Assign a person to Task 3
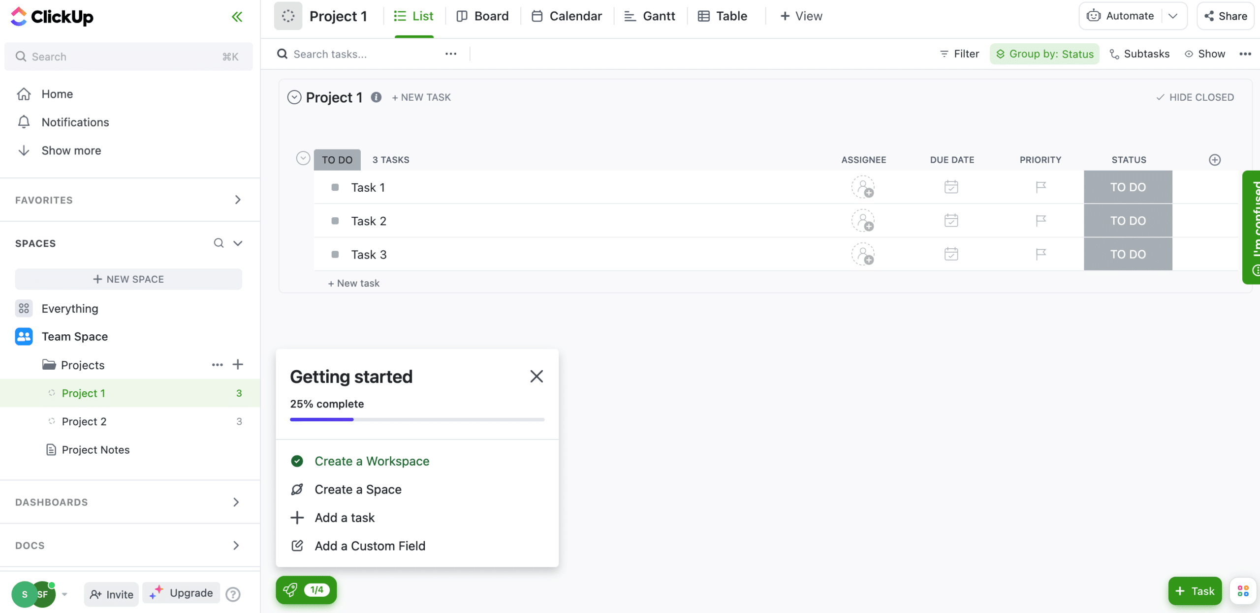 (863, 254)
